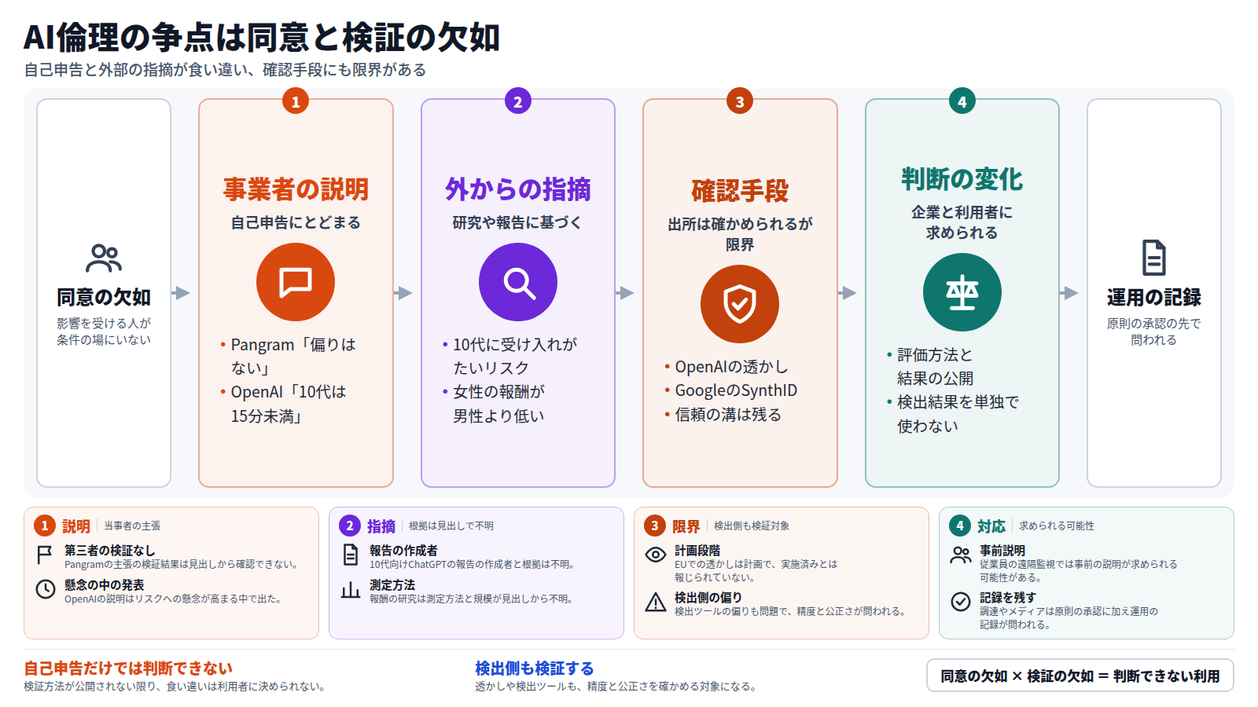This screenshot has width=1258, height=707.
Task: Click the orange footer heading 自己申告だけでは判断できない
Action: pyautogui.click(x=128, y=669)
